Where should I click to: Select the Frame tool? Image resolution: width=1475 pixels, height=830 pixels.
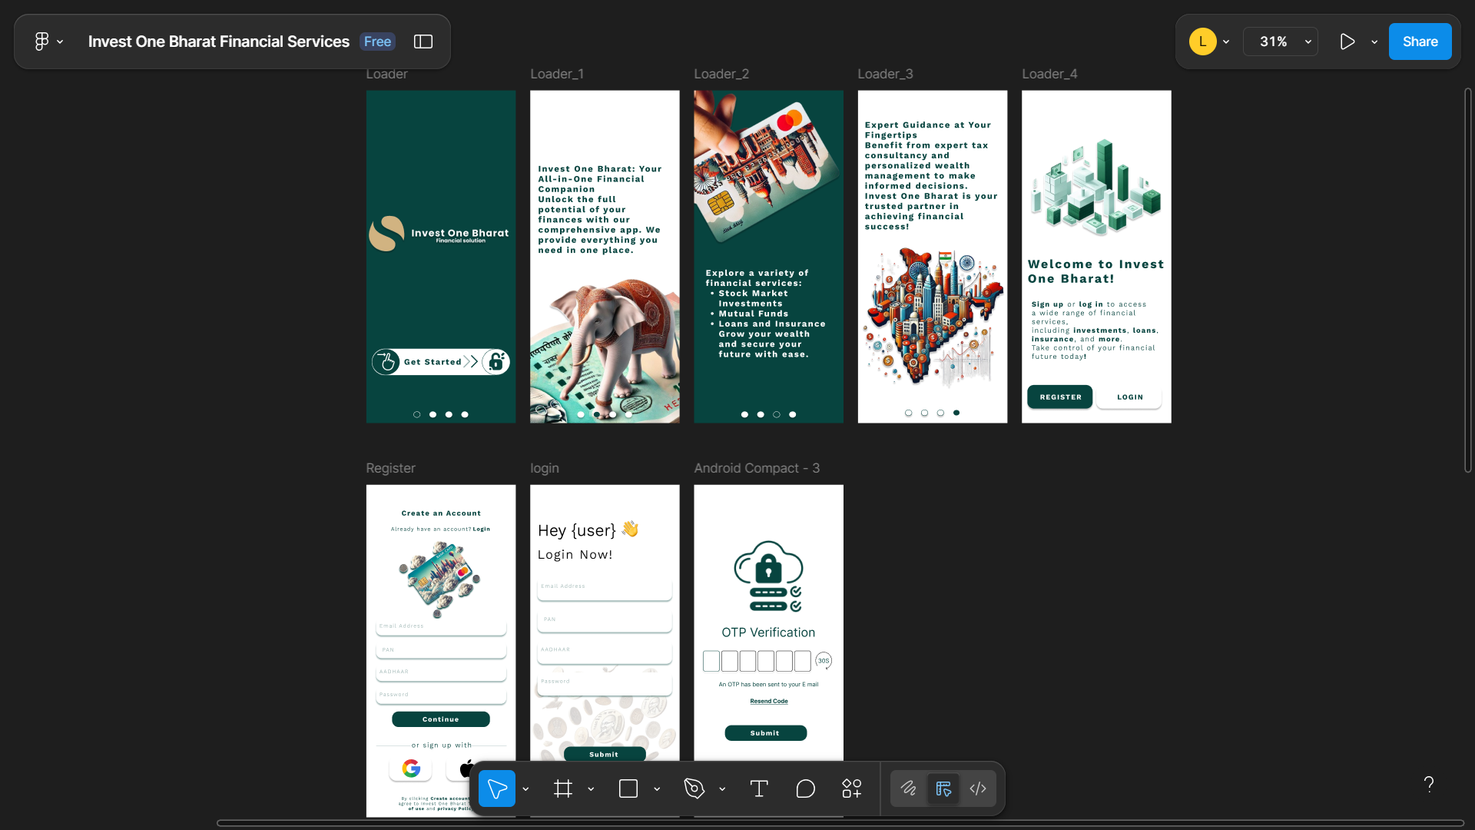(x=563, y=788)
